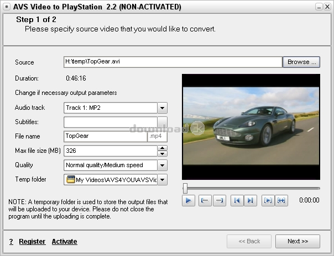Viewport: 334px width, 256px height.
Task: Step to next frame
Action: pos(251,200)
